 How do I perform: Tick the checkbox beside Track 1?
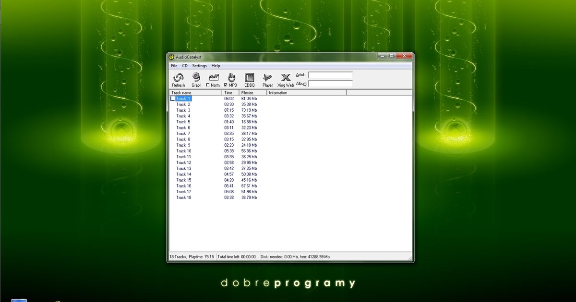tap(173, 98)
